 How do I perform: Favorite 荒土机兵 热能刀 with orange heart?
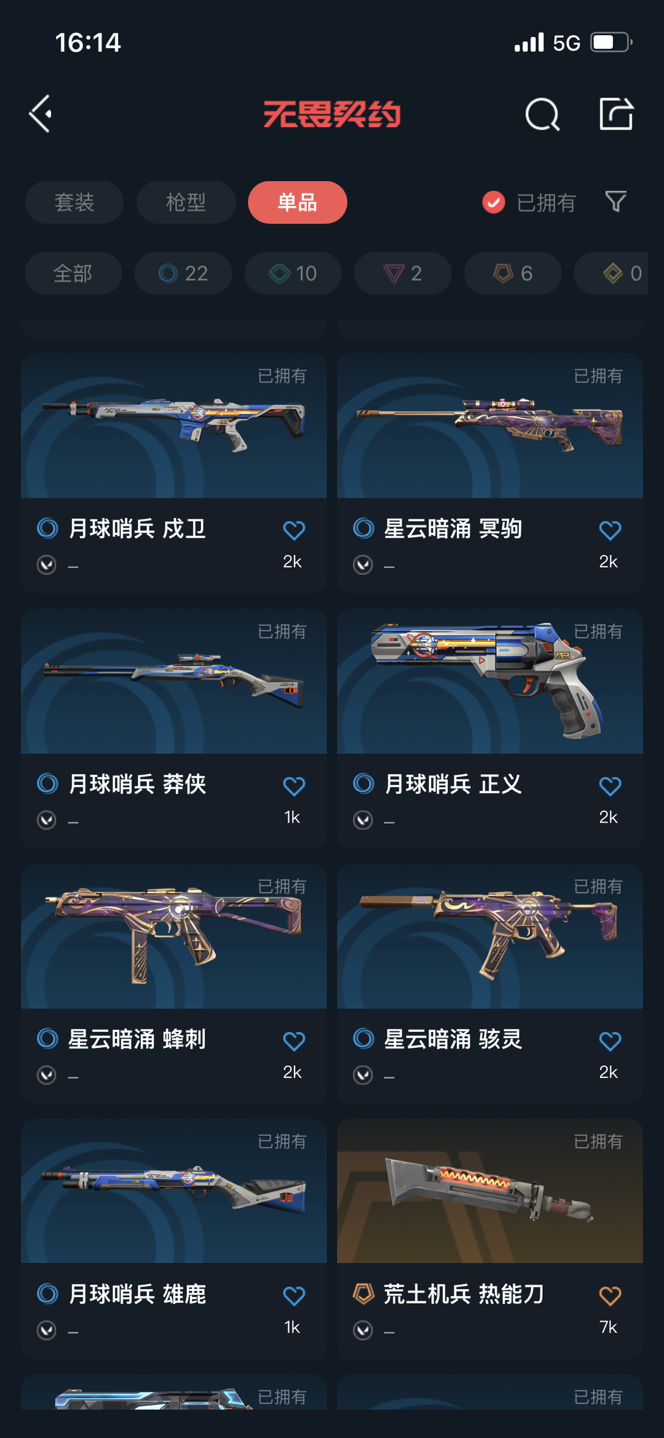(x=610, y=1295)
